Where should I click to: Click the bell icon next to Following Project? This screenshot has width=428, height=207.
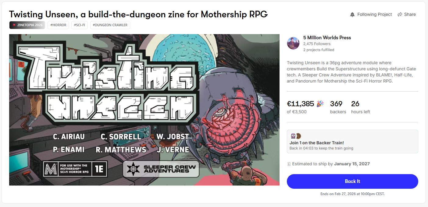click(x=352, y=15)
